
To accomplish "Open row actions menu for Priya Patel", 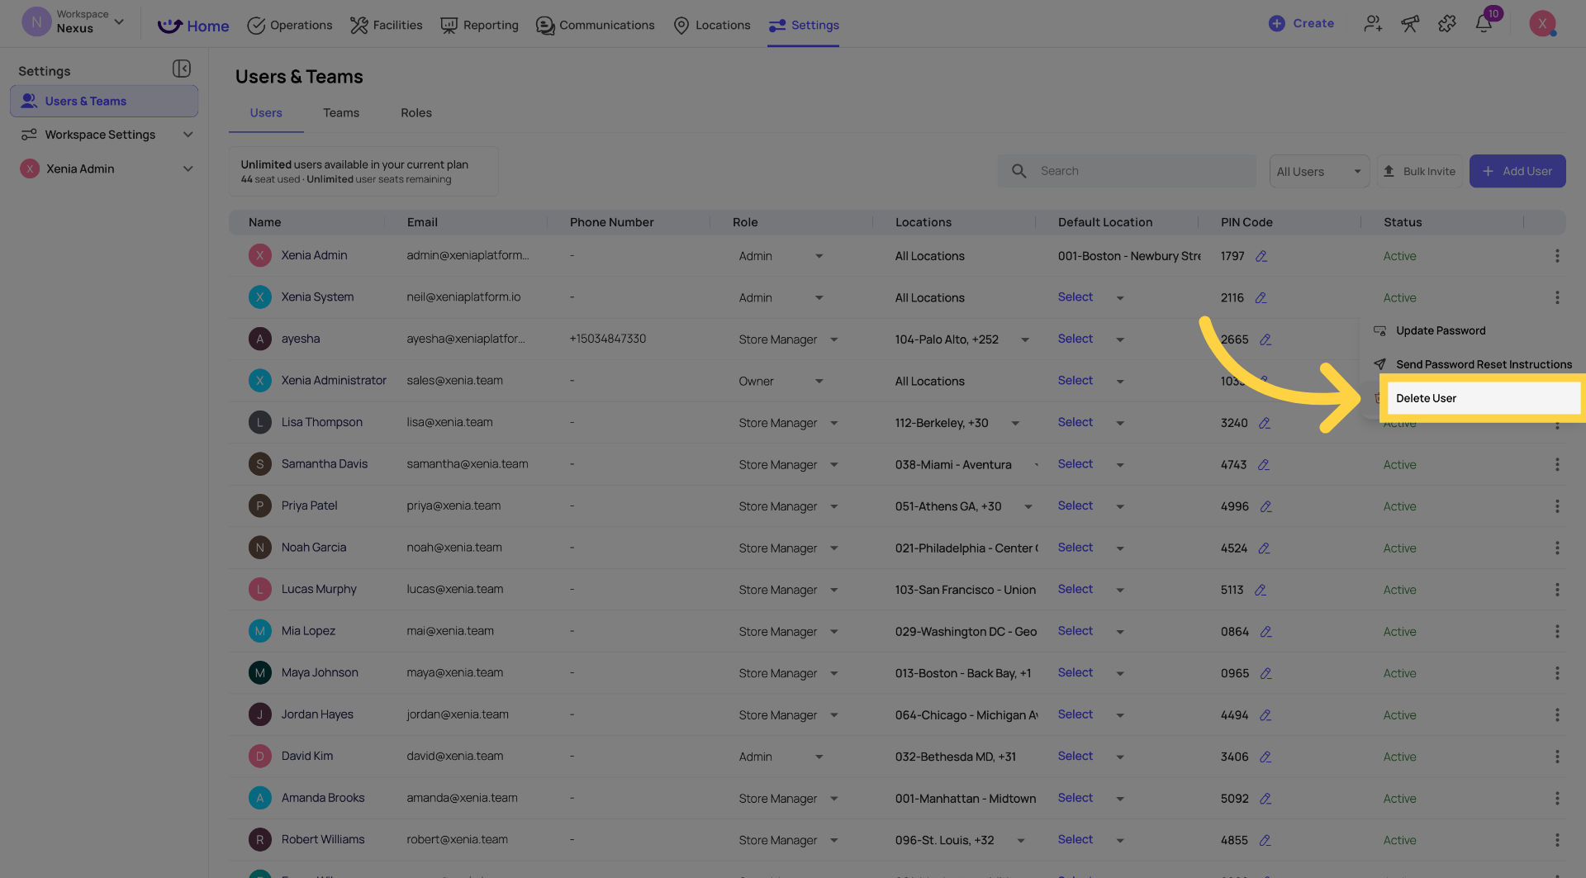I will point(1557,506).
